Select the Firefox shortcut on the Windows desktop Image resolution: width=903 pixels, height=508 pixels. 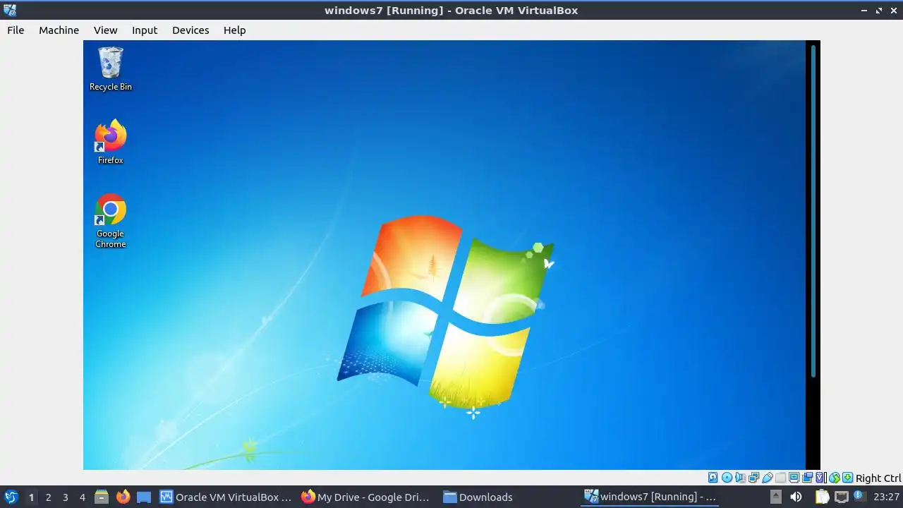click(111, 143)
